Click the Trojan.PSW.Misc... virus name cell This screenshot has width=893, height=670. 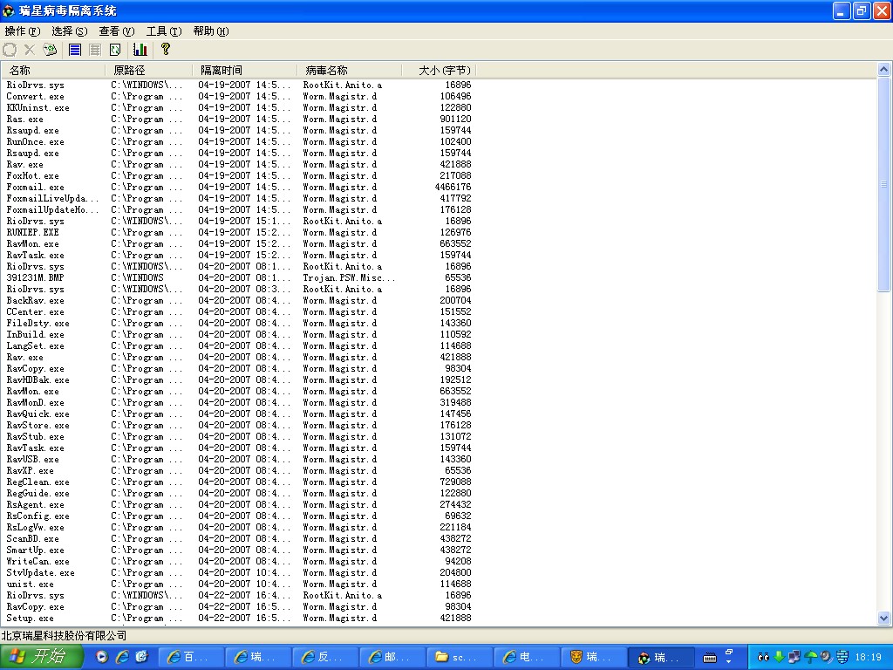(x=349, y=277)
